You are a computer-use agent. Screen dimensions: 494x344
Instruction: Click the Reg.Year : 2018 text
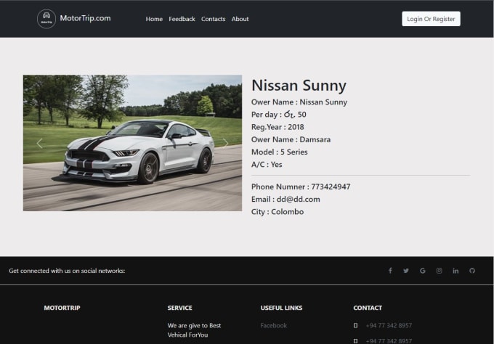coord(278,127)
